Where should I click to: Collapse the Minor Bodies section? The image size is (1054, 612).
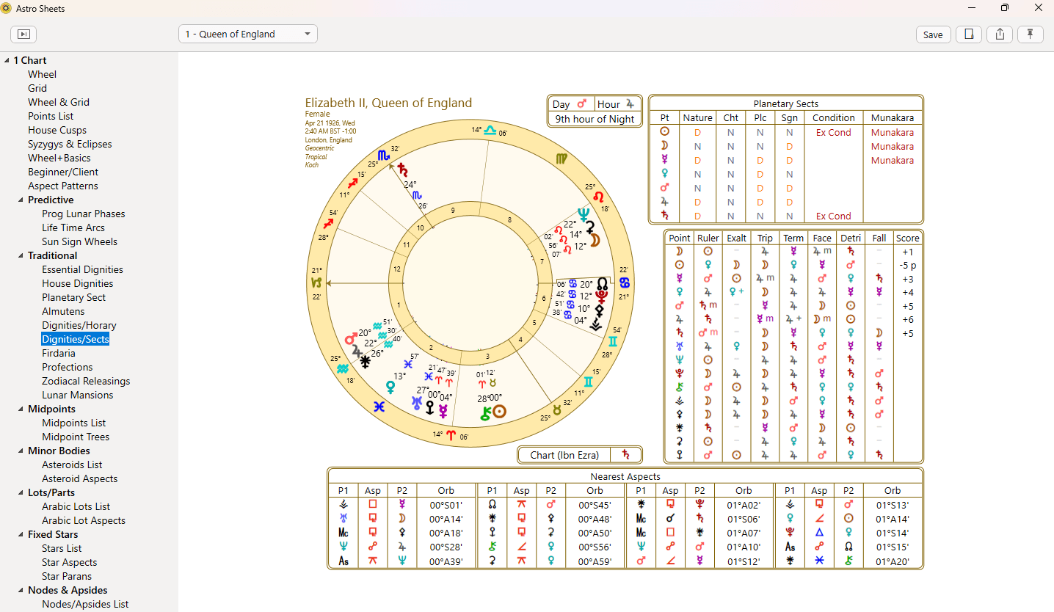[x=21, y=451]
